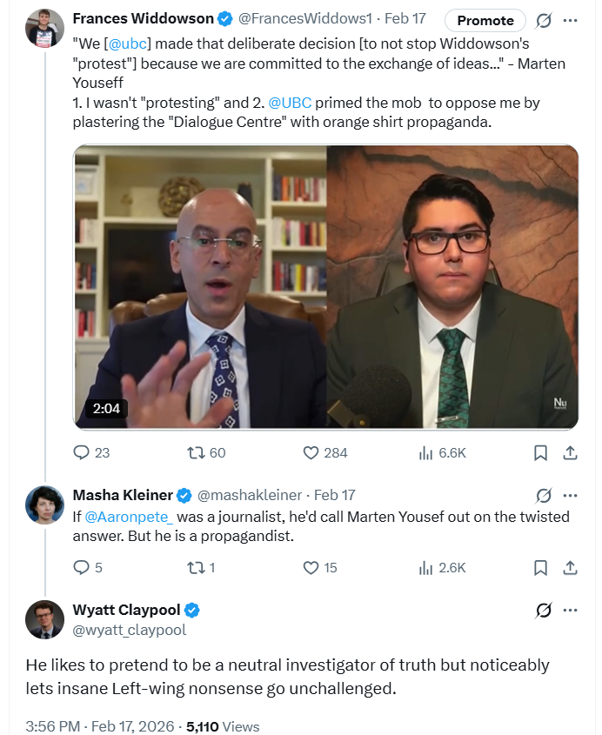The width and height of the screenshot is (602, 735).
Task: Open more options on Frances Widdowson's post
Action: click(x=571, y=20)
